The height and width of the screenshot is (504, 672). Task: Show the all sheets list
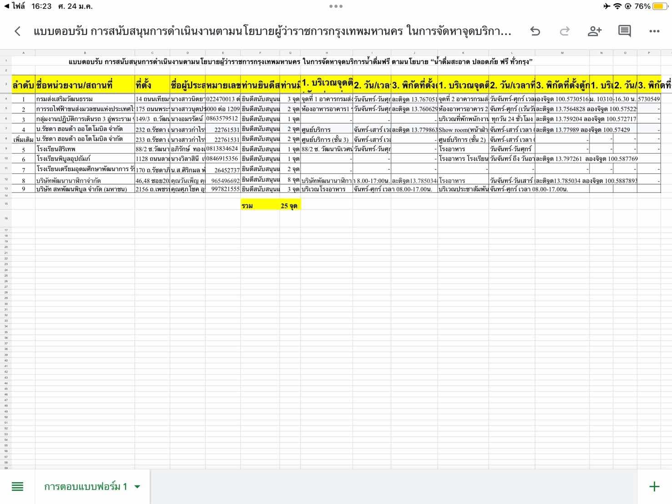17,487
